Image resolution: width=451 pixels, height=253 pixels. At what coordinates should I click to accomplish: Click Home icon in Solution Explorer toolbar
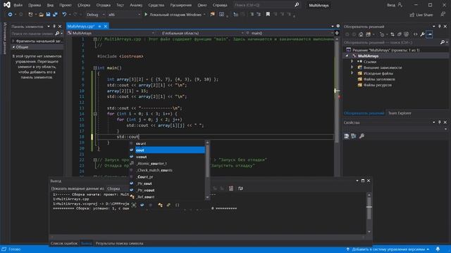click(x=361, y=34)
